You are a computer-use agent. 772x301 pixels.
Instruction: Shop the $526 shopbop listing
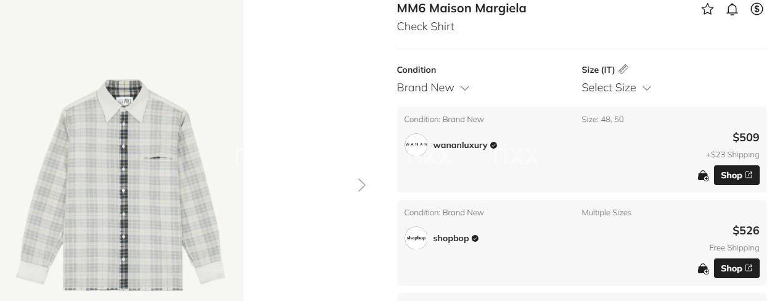point(737,268)
